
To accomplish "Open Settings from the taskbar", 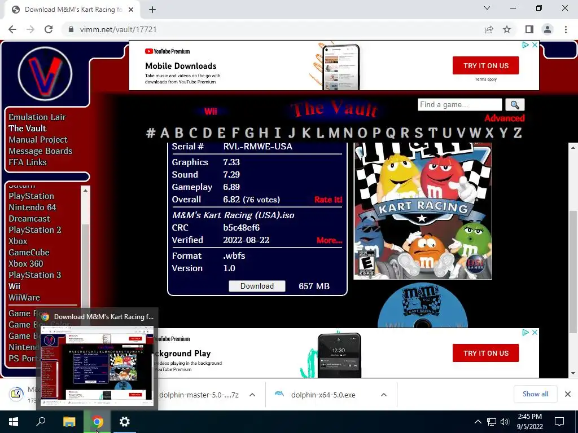I will pos(125,422).
